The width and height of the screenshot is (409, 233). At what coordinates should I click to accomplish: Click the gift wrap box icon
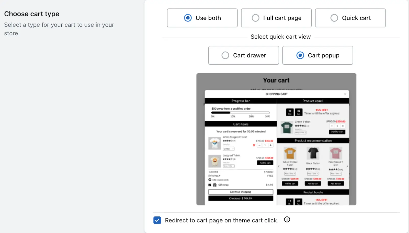(x=215, y=185)
